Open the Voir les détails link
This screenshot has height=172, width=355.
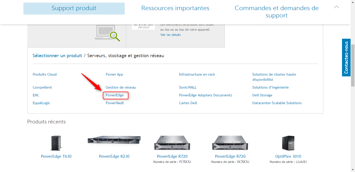tap(170, 35)
